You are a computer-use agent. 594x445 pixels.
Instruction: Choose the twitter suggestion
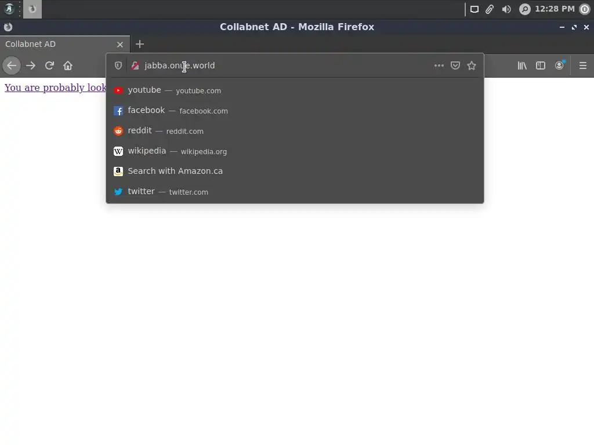click(x=295, y=191)
